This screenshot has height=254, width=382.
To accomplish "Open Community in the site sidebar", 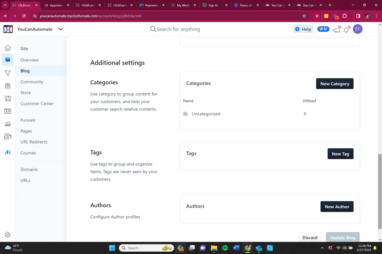I will (x=32, y=82).
